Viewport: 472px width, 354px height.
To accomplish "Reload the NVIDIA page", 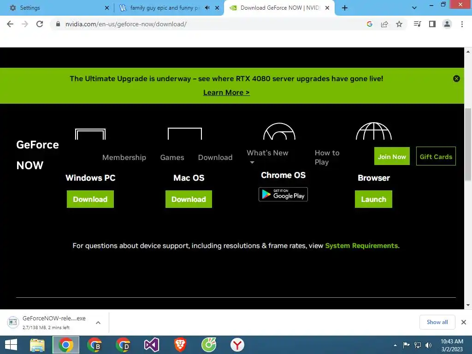I will [40, 24].
